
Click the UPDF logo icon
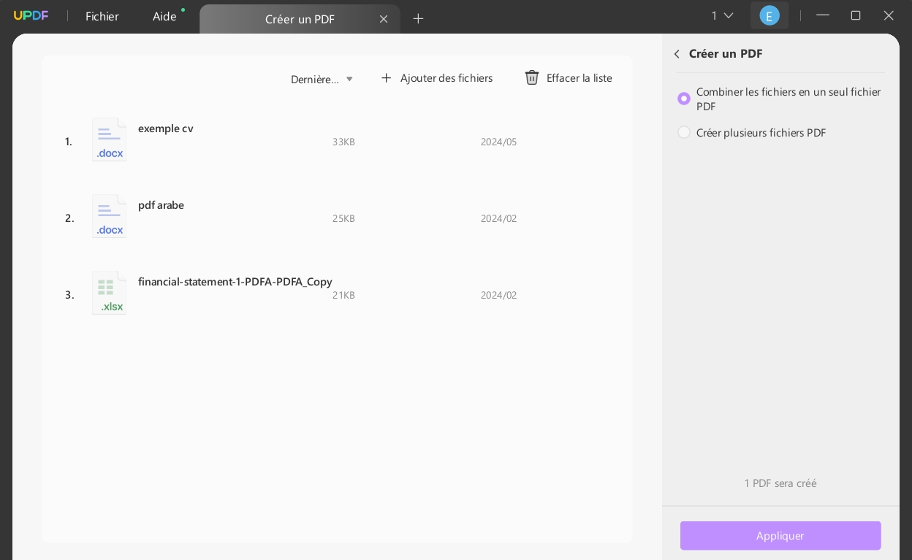[x=31, y=16]
